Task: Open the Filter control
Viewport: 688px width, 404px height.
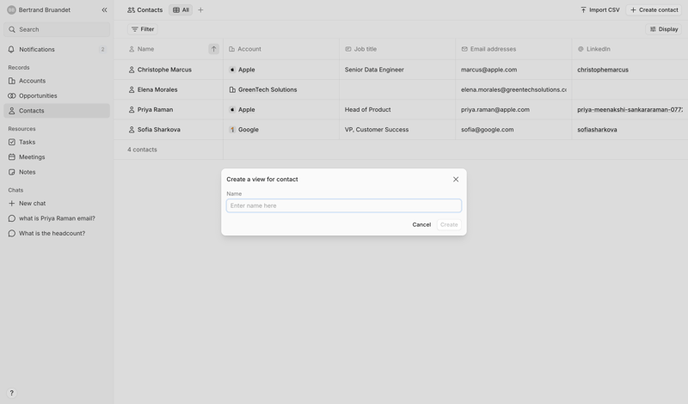Action: coord(143,29)
